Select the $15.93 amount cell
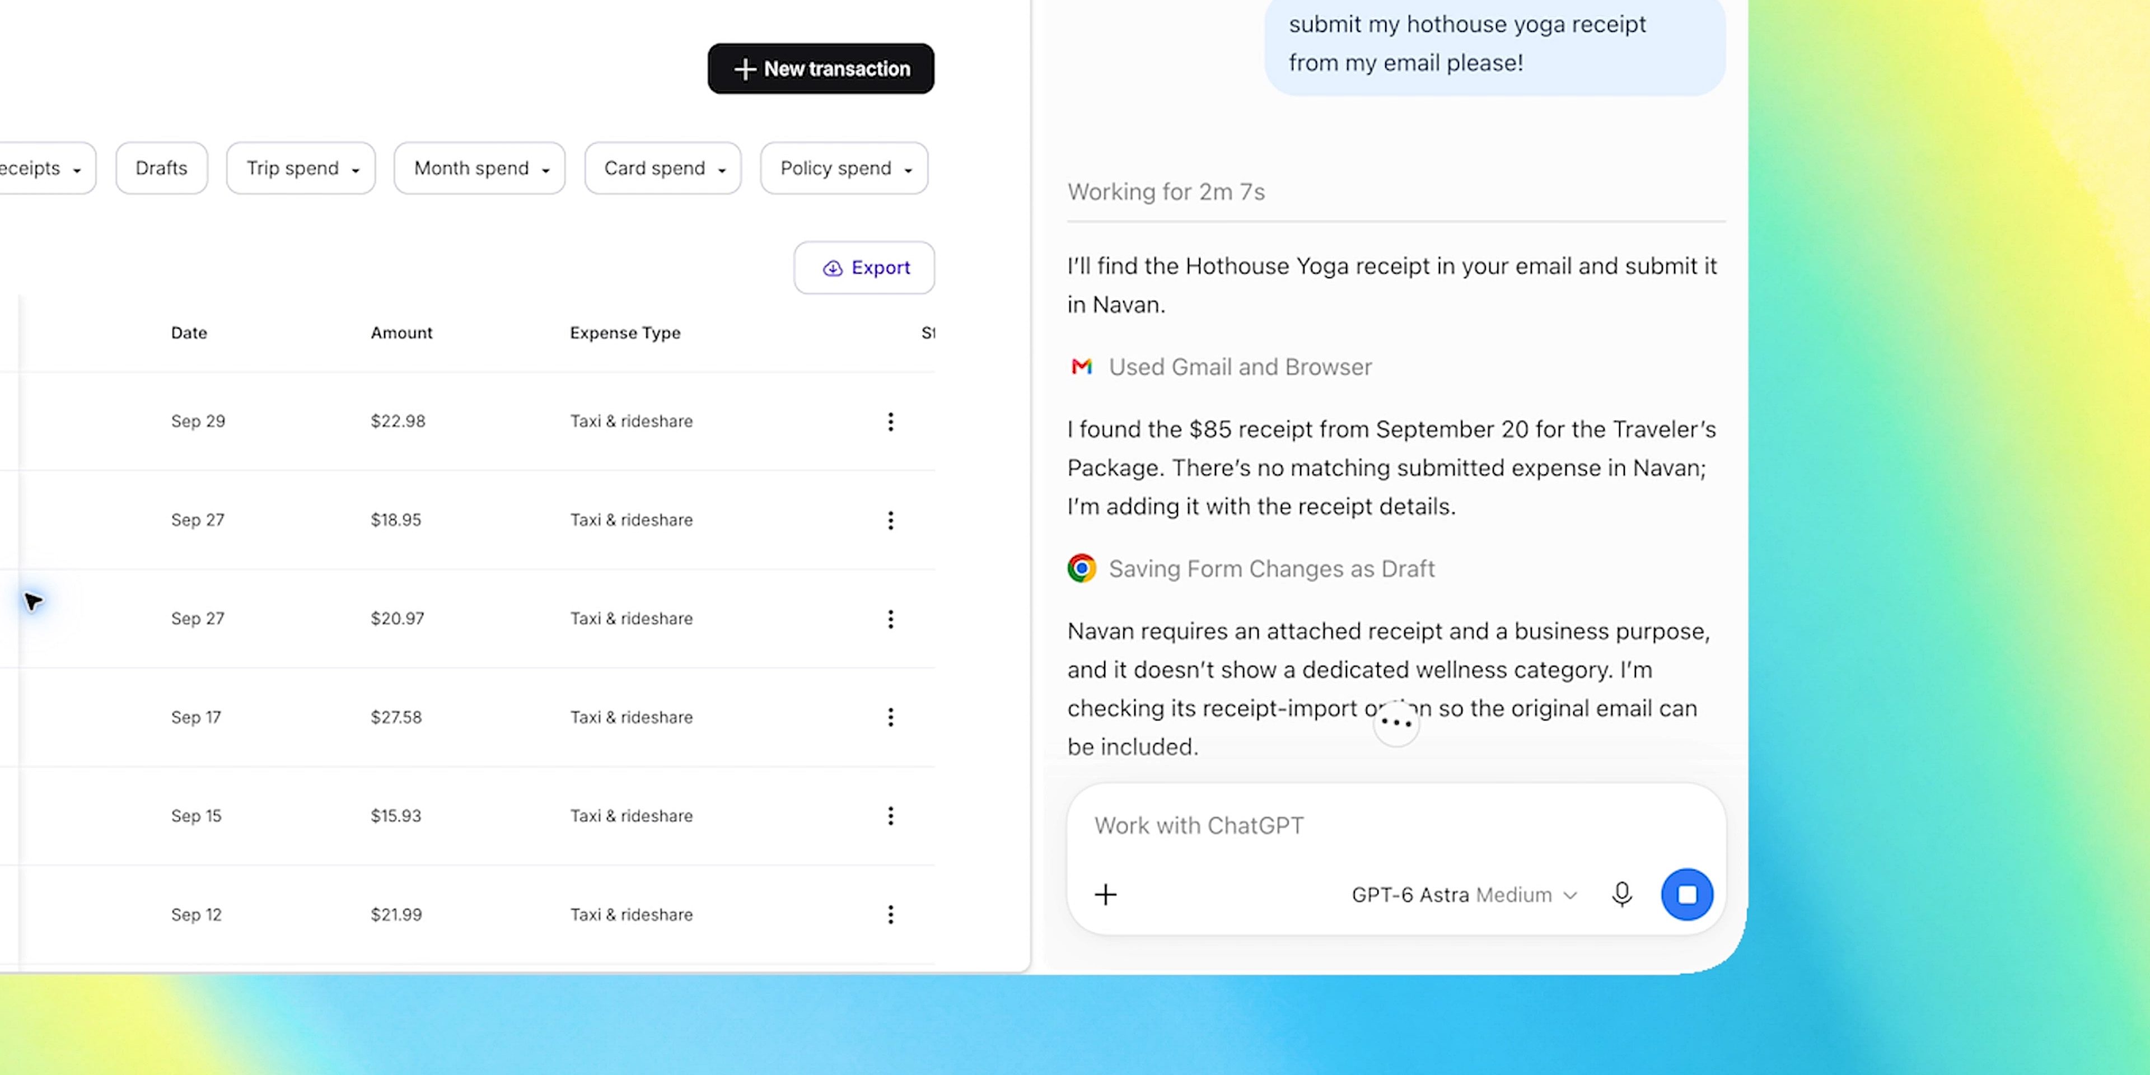The width and height of the screenshot is (2150, 1075). coord(396,815)
